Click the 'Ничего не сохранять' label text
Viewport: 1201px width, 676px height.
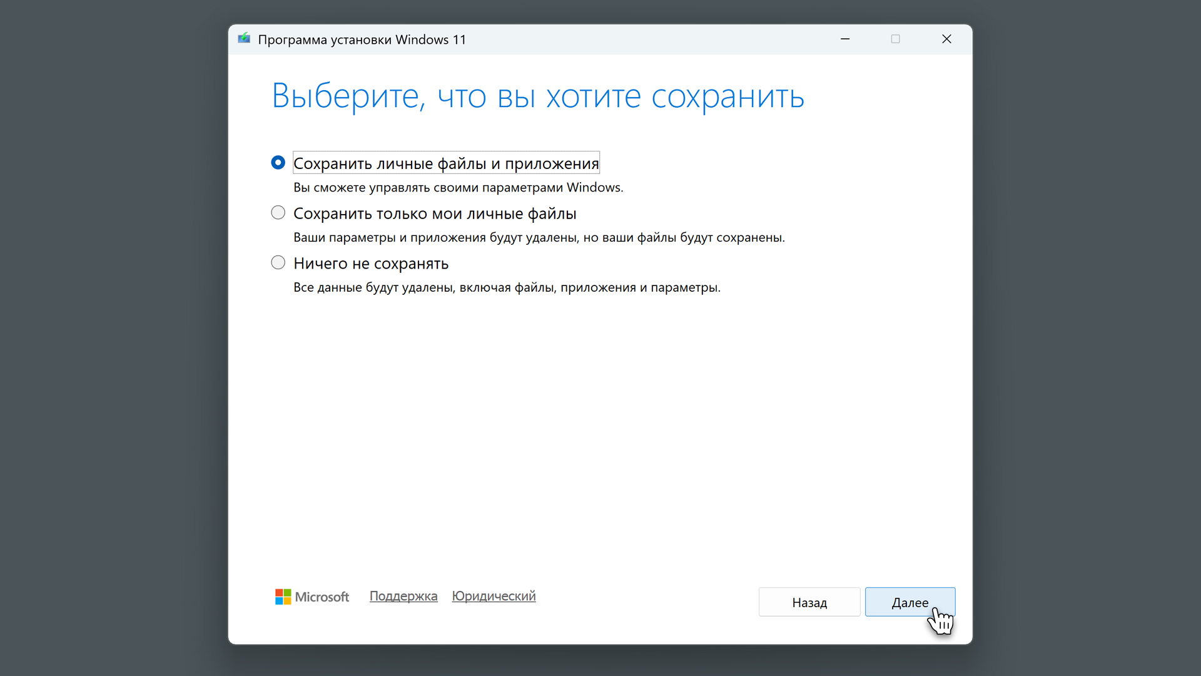tap(371, 264)
